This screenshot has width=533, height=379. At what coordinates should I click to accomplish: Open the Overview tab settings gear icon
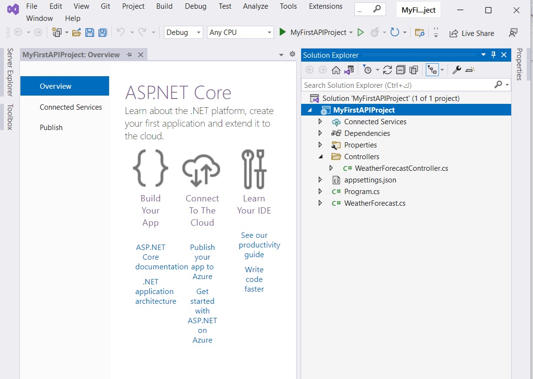tap(292, 54)
